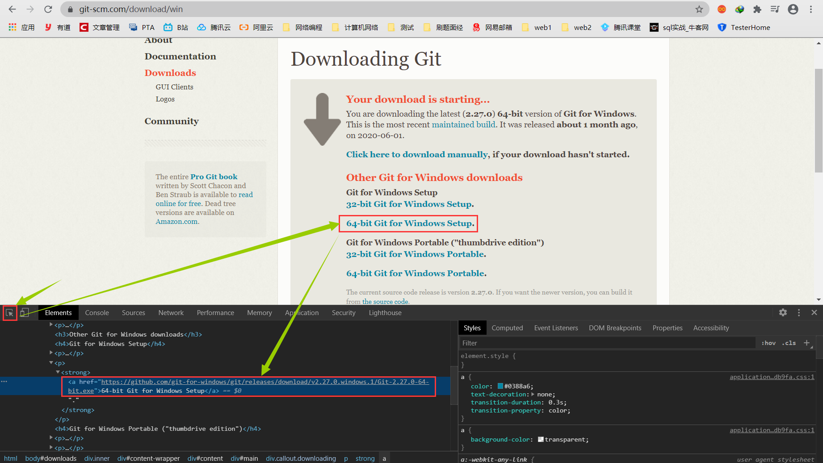
Task: Click the #0388a6 color swatch
Action: [500, 386]
